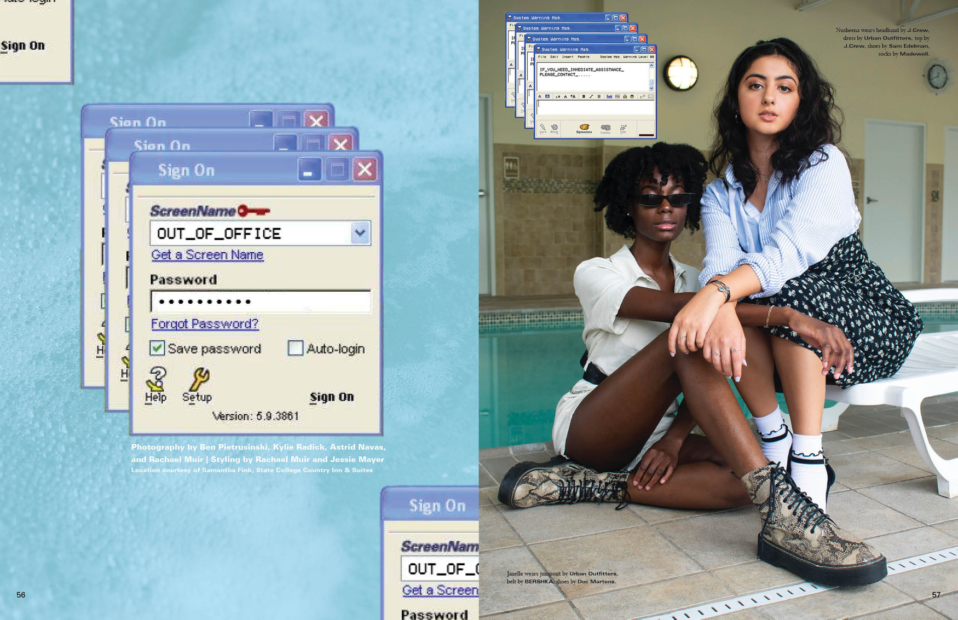The height and width of the screenshot is (620, 958).
Task: Click the mail icon right of smiley
Action: click(x=643, y=96)
